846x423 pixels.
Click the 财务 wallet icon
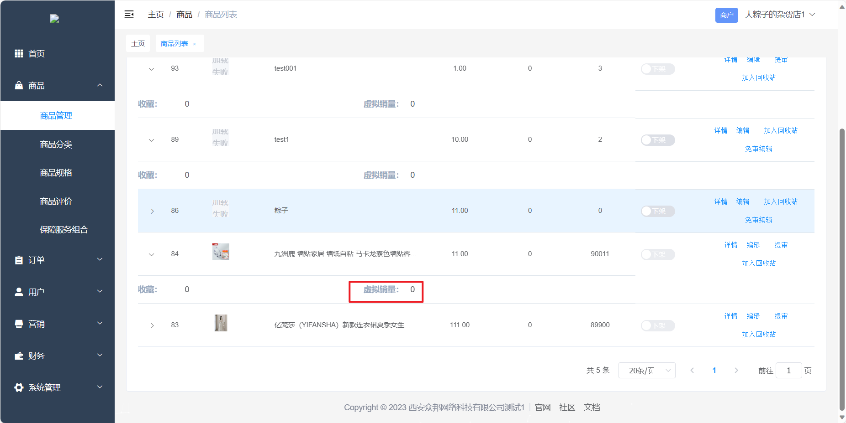pos(19,356)
